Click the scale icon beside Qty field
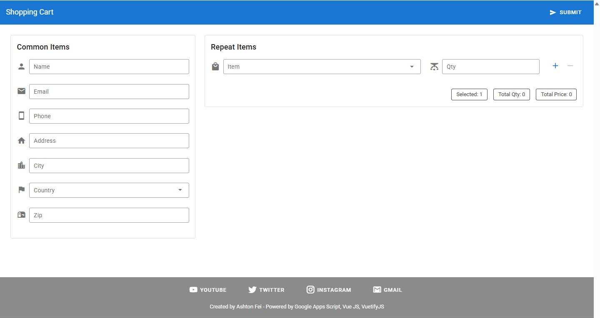The height and width of the screenshot is (318, 600). click(435, 67)
